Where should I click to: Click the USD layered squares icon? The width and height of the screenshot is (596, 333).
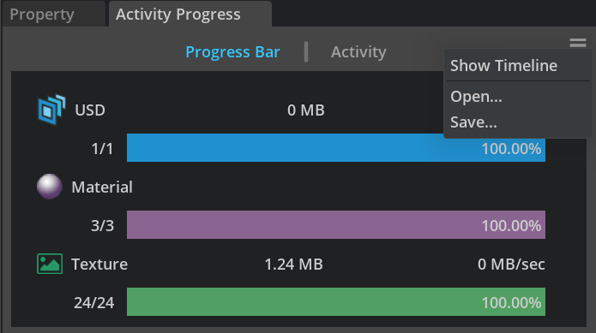click(x=51, y=110)
